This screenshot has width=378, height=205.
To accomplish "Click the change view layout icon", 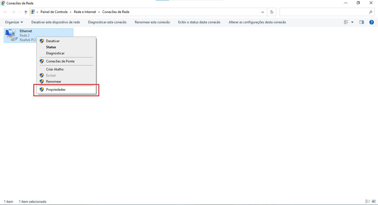I will [346, 22].
